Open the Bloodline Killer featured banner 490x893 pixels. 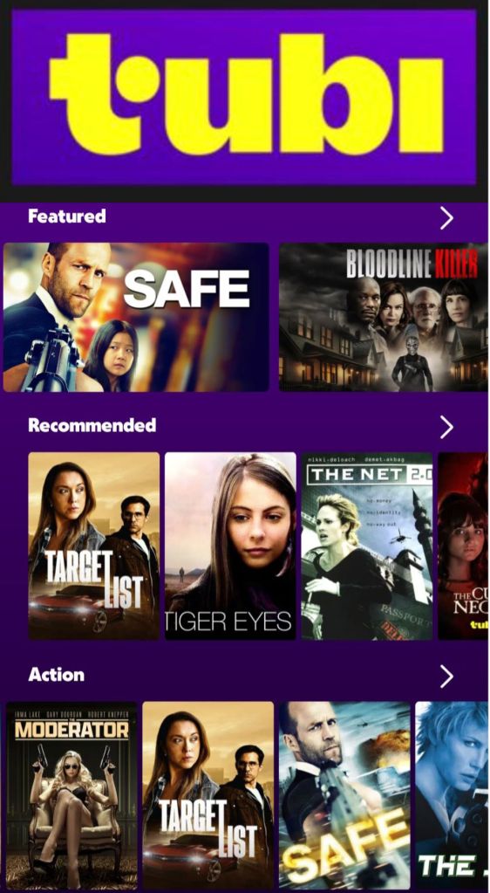(383, 317)
